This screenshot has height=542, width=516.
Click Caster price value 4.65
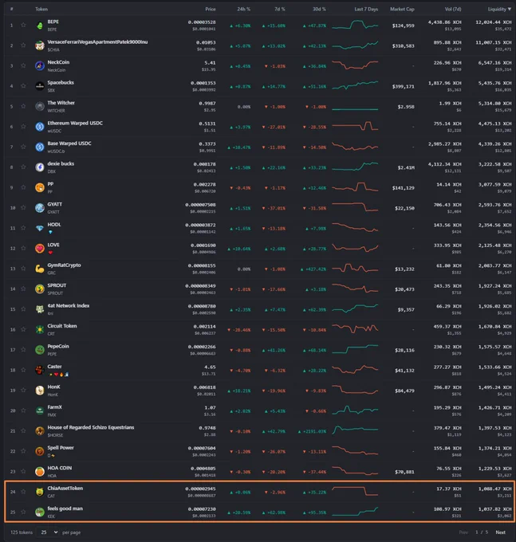[210, 367]
